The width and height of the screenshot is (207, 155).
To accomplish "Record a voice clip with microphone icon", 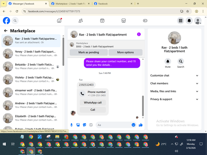I will pyautogui.click(x=72, y=125).
